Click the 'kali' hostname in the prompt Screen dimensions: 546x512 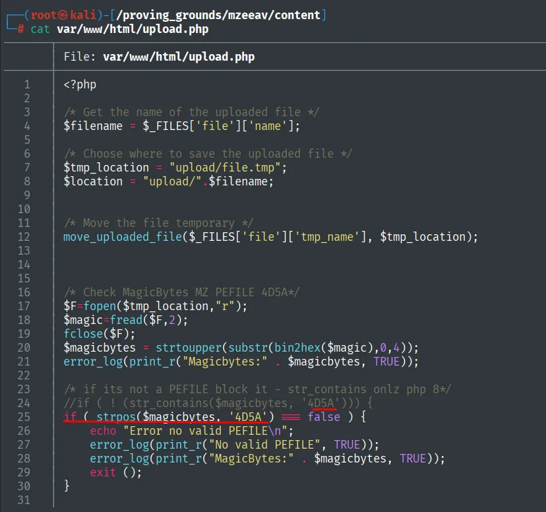pos(83,15)
